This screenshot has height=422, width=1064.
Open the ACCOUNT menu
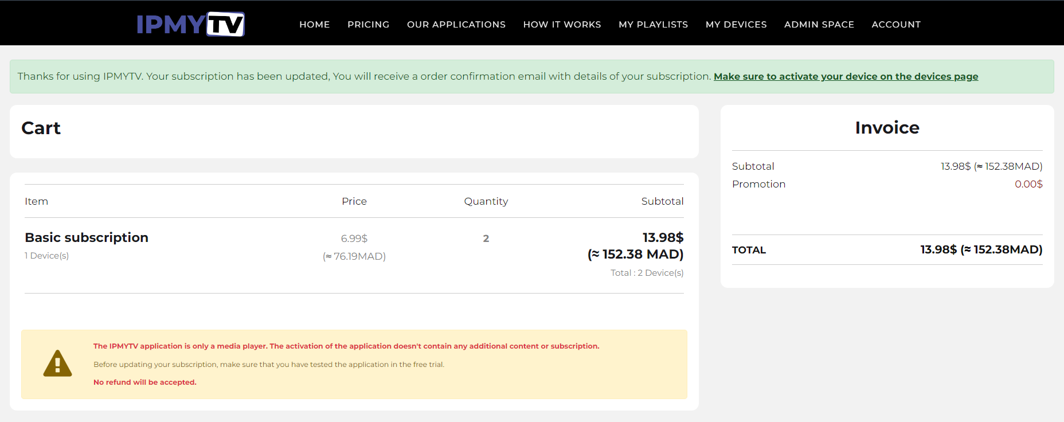point(896,25)
